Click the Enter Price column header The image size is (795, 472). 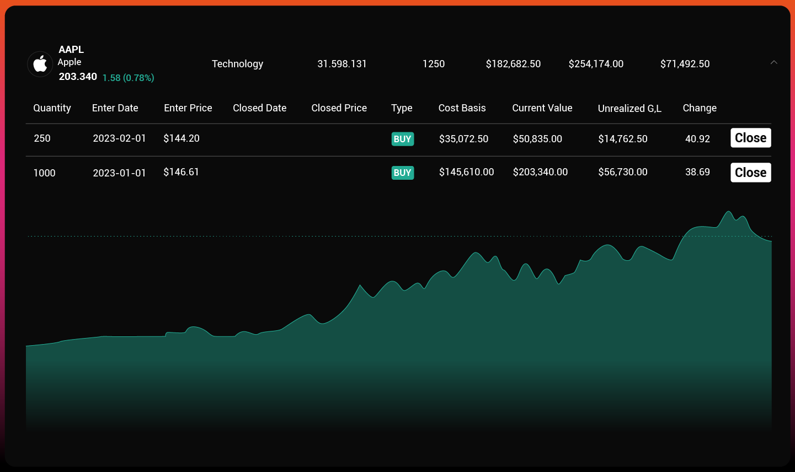pyautogui.click(x=188, y=108)
